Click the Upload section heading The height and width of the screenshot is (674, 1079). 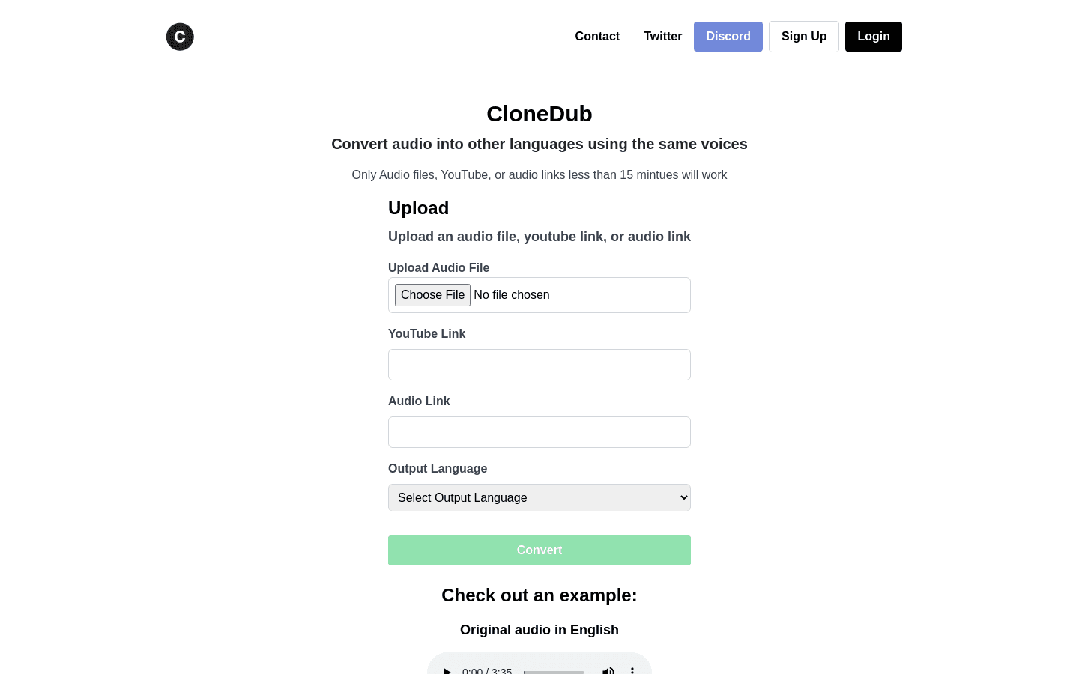(x=418, y=208)
